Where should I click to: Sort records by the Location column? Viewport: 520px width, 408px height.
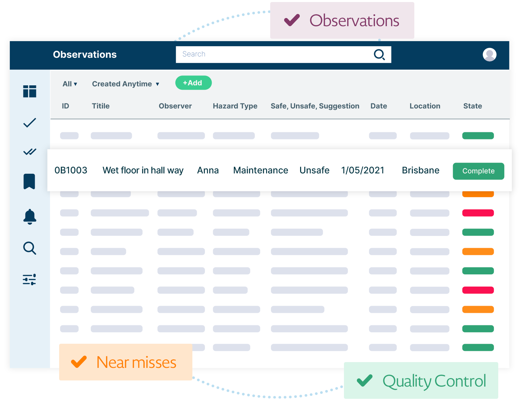(x=425, y=106)
